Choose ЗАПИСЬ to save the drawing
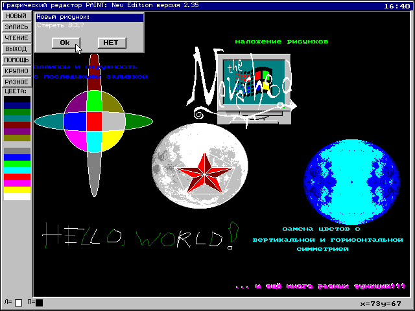This screenshot has height=311, width=415. click(16, 27)
